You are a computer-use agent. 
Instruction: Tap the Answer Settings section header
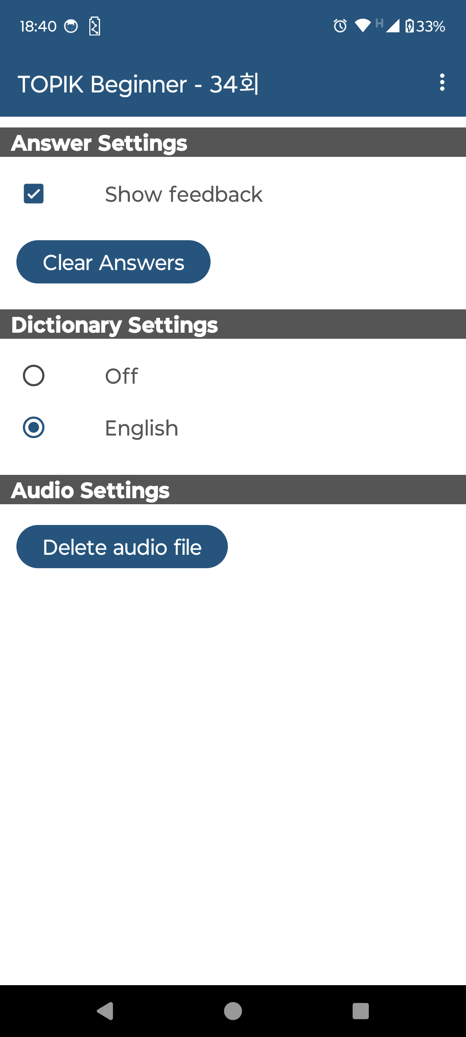click(x=99, y=143)
